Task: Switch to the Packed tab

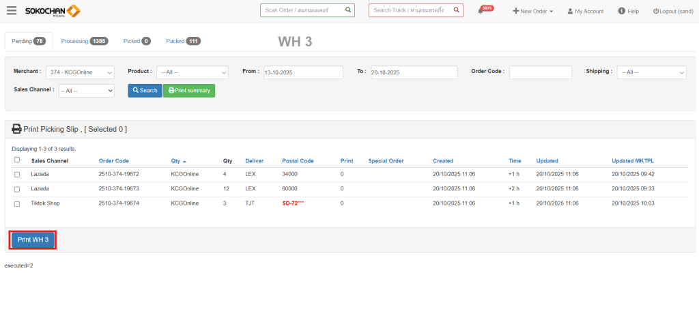Action: [x=183, y=42]
